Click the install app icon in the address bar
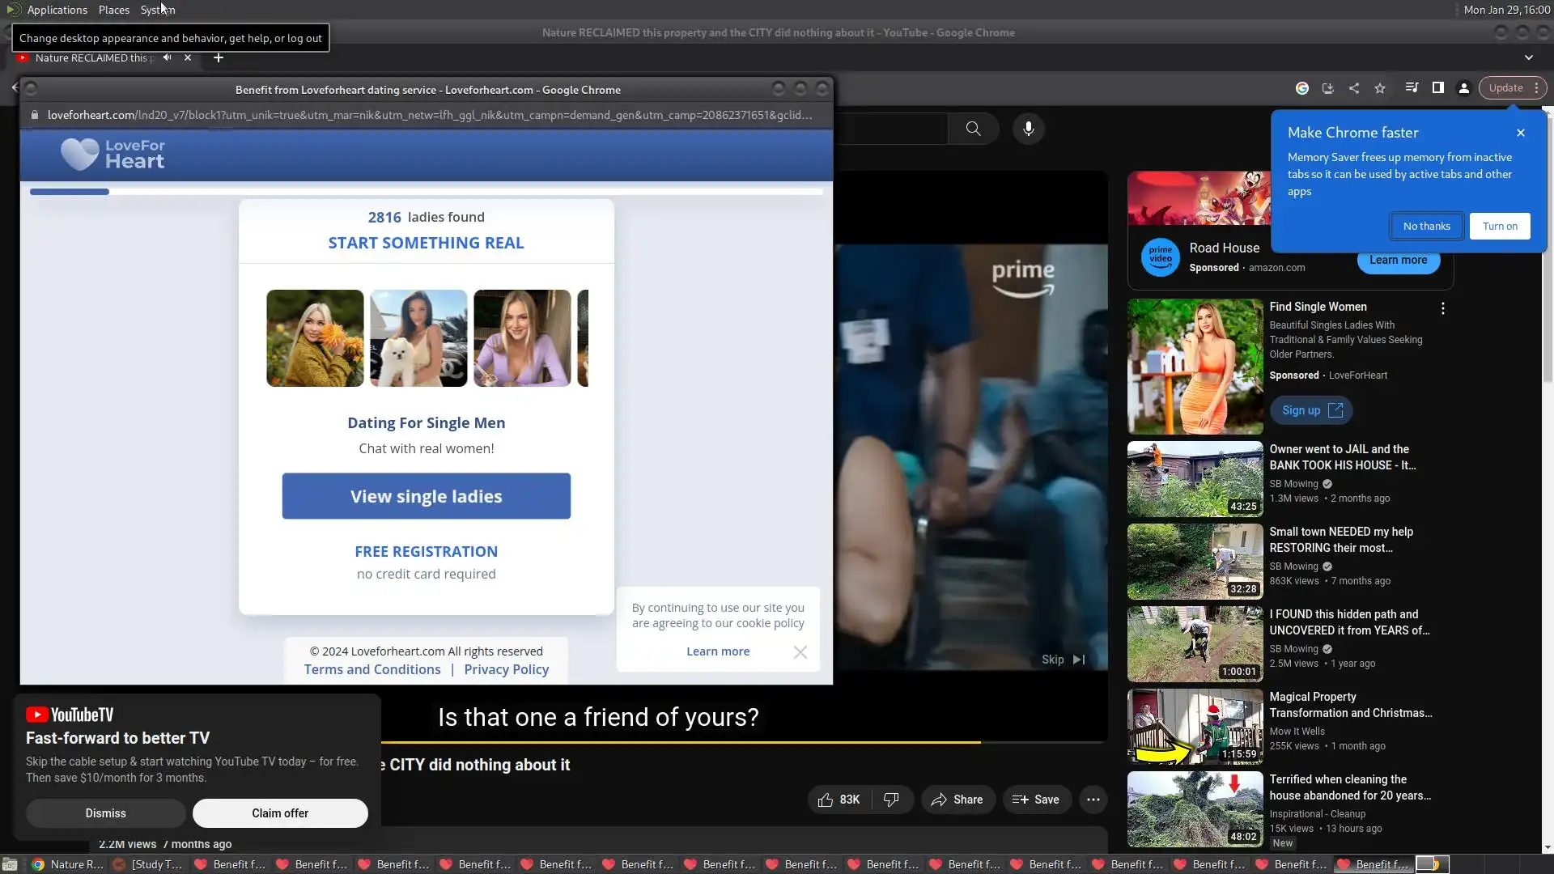 1327,88
